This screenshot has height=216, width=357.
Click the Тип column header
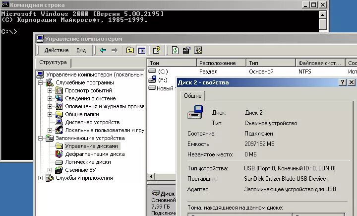(x=271, y=63)
